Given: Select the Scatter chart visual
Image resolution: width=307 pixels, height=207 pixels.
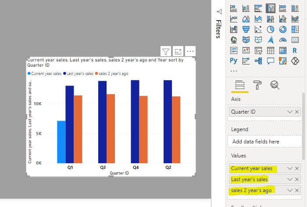Looking at the screenshot, I should point(258,29).
